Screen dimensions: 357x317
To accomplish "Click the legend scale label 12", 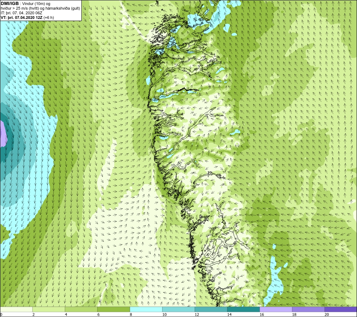I will click(x=197, y=314).
